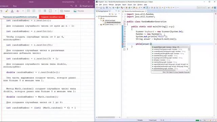This screenshot has height=122, width=217.
Task: Choose the equalsIgnoreCase(String arg0) proposal
Action: click(x=170, y=58)
